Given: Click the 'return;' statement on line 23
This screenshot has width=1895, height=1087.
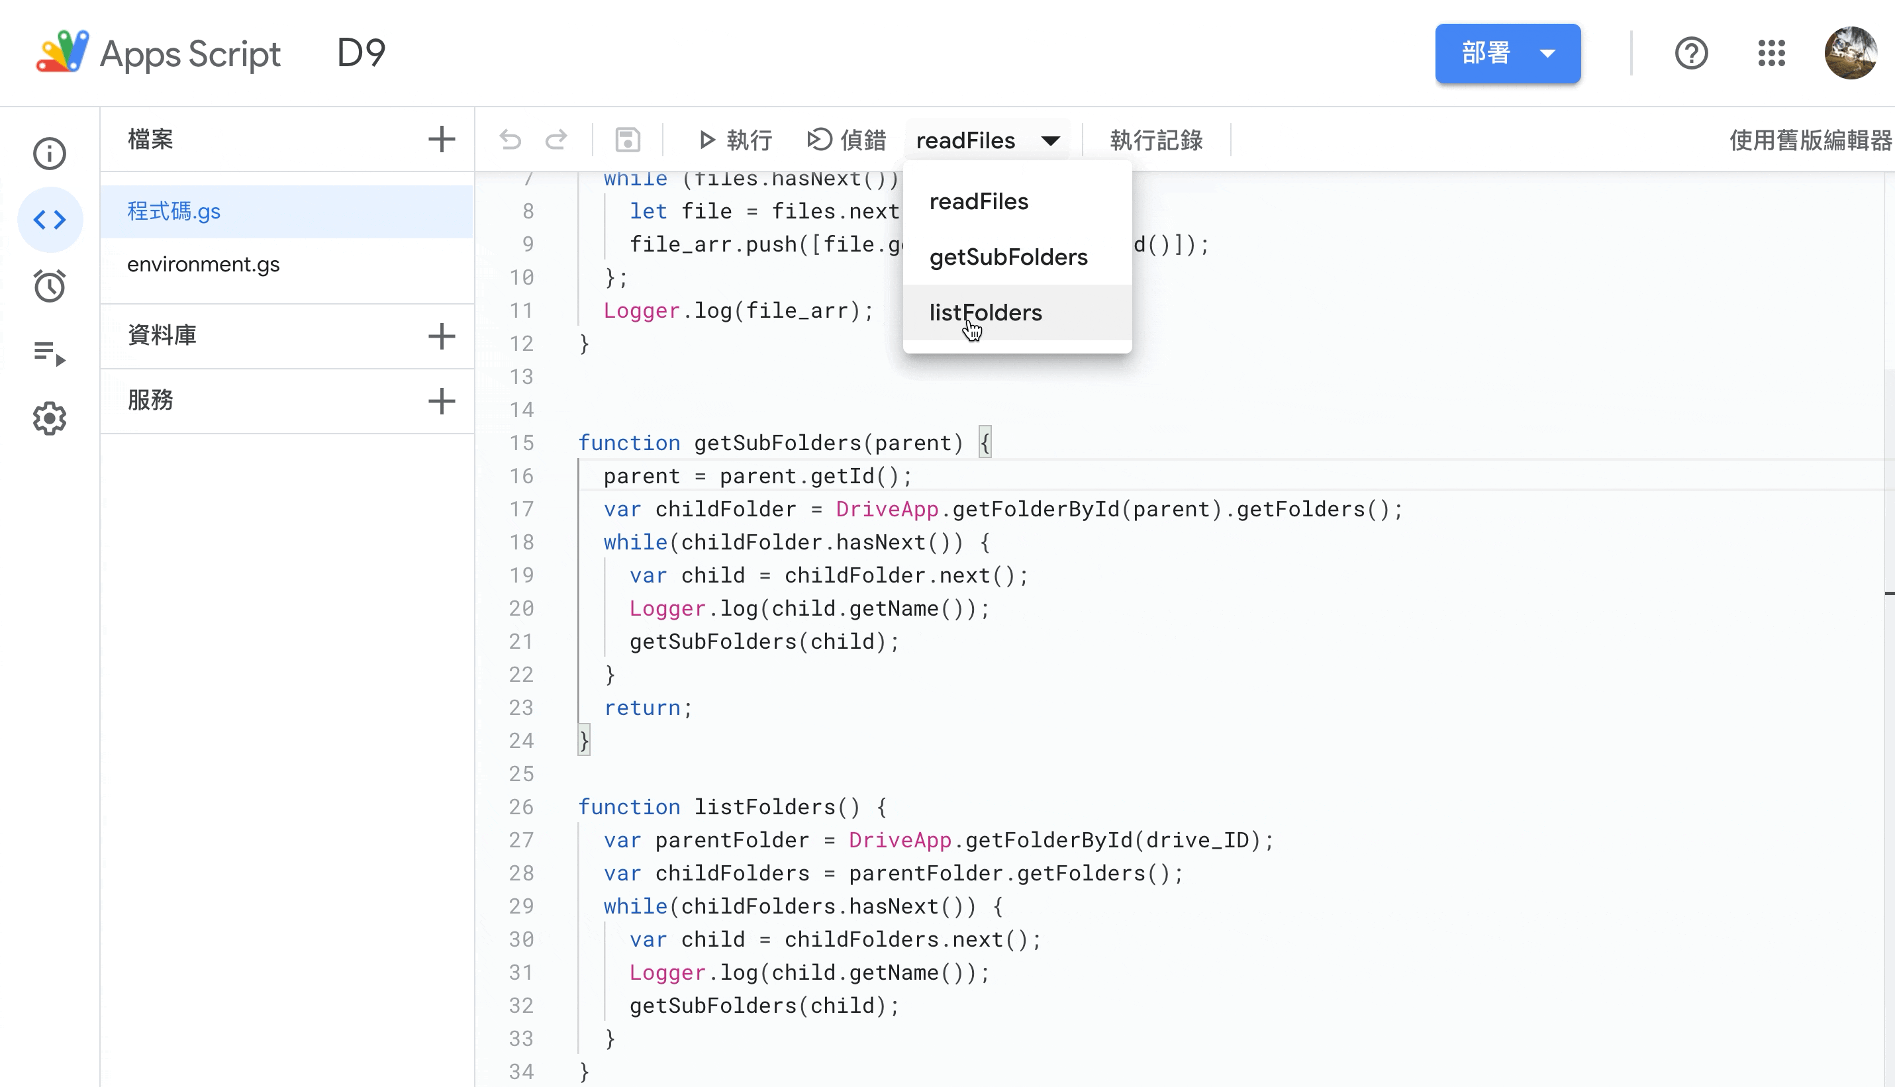Looking at the screenshot, I should click(648, 708).
